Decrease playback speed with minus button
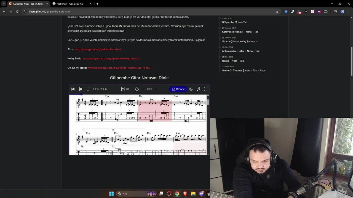Screen dimensions: 353x198 143,89
